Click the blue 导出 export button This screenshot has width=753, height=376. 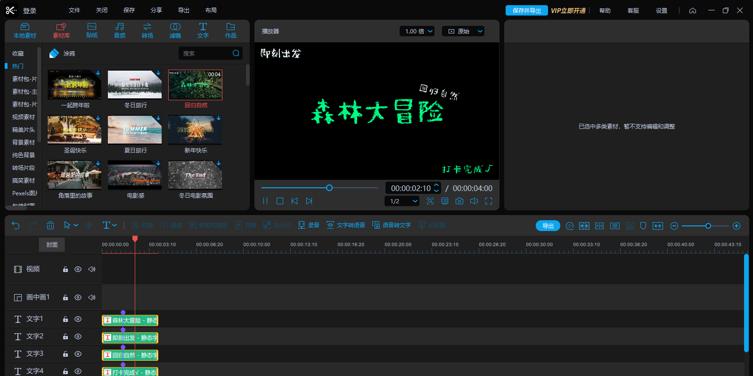[x=548, y=226]
